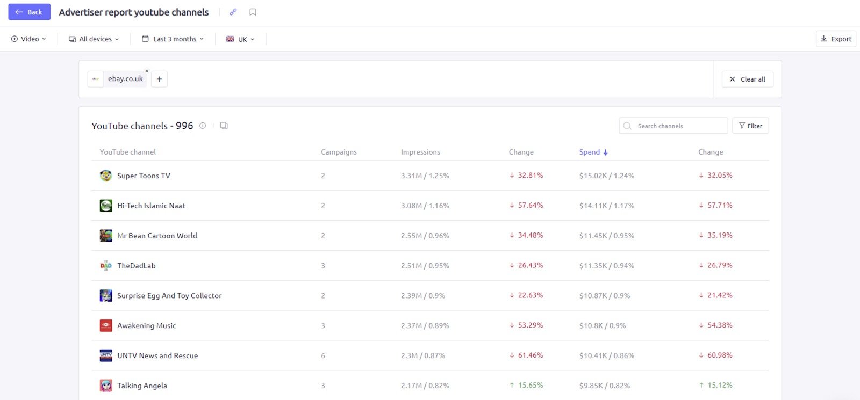The image size is (860, 400).
Task: Change the UK country selector
Action: (x=240, y=39)
